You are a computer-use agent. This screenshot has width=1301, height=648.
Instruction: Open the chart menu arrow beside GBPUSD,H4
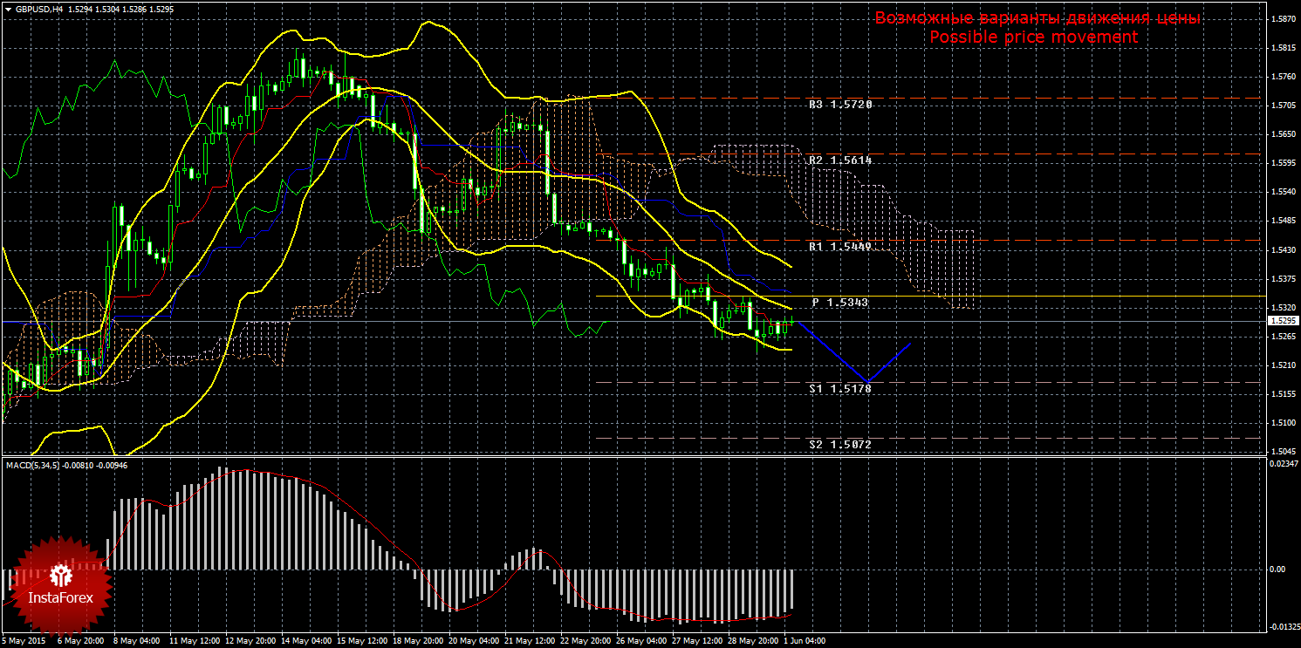tap(9, 9)
